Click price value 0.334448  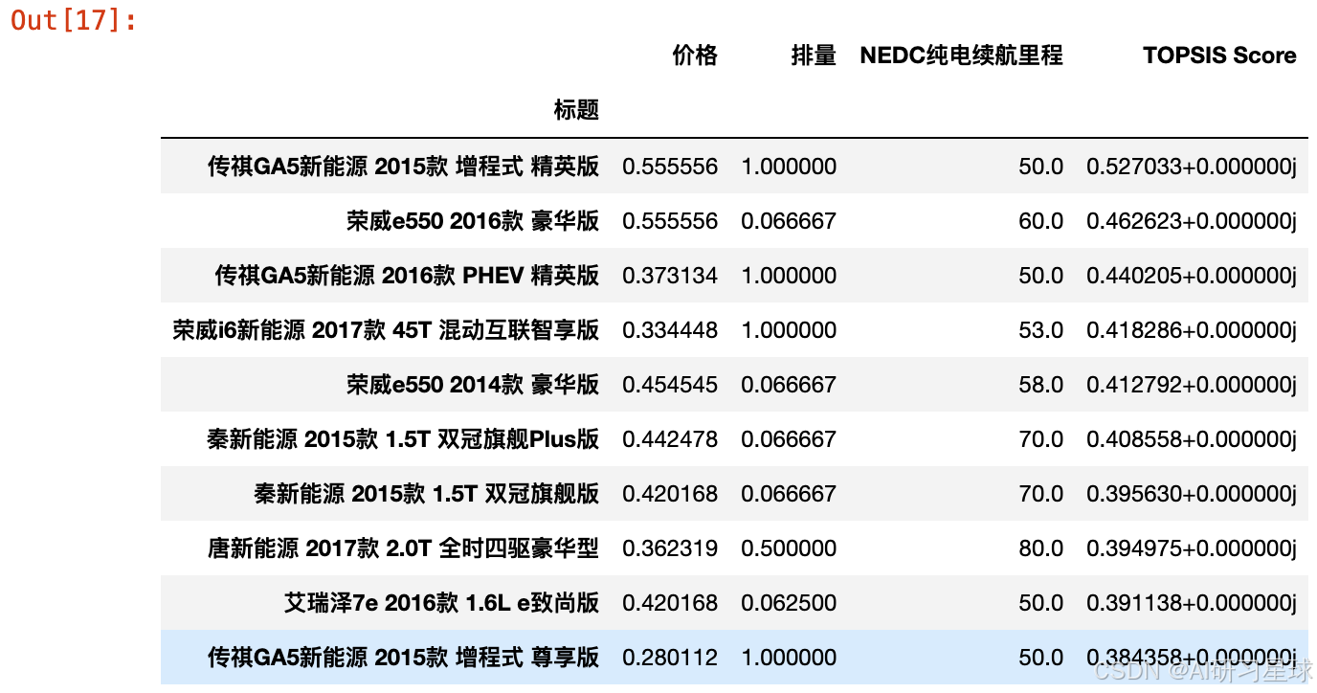click(x=670, y=330)
